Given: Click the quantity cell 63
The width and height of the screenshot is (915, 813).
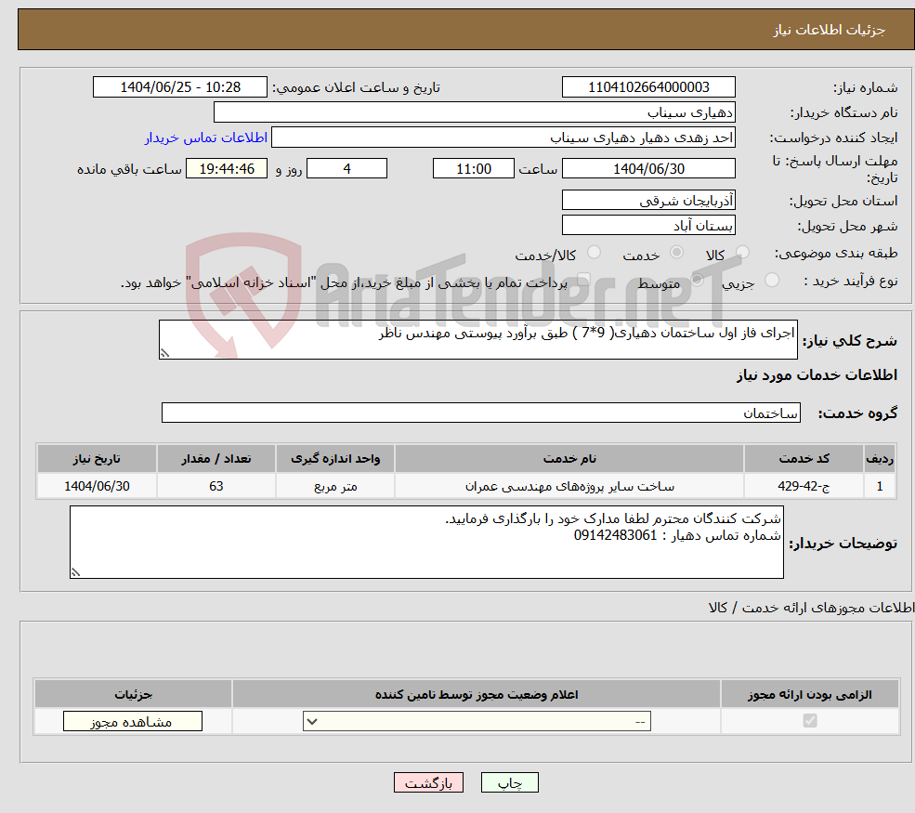Looking at the screenshot, I should (216, 486).
